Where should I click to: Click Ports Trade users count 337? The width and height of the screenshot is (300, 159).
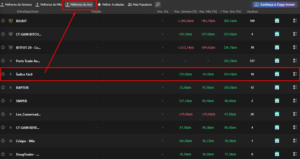(252, 61)
